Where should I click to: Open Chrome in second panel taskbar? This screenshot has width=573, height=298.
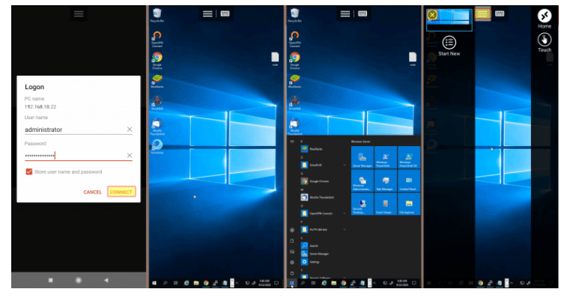click(x=206, y=283)
